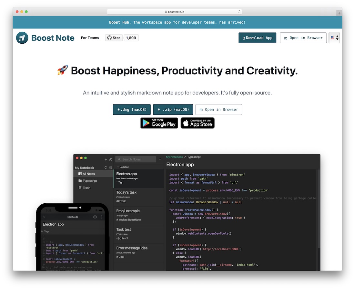Tap the Electron app title on phone mockup

[53, 224]
